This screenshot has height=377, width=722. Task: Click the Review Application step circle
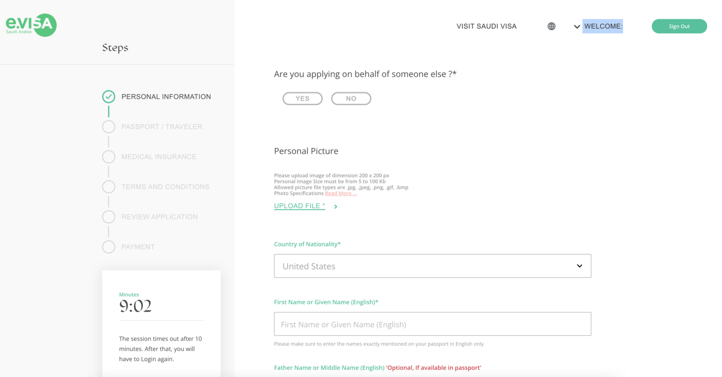pyautogui.click(x=109, y=217)
